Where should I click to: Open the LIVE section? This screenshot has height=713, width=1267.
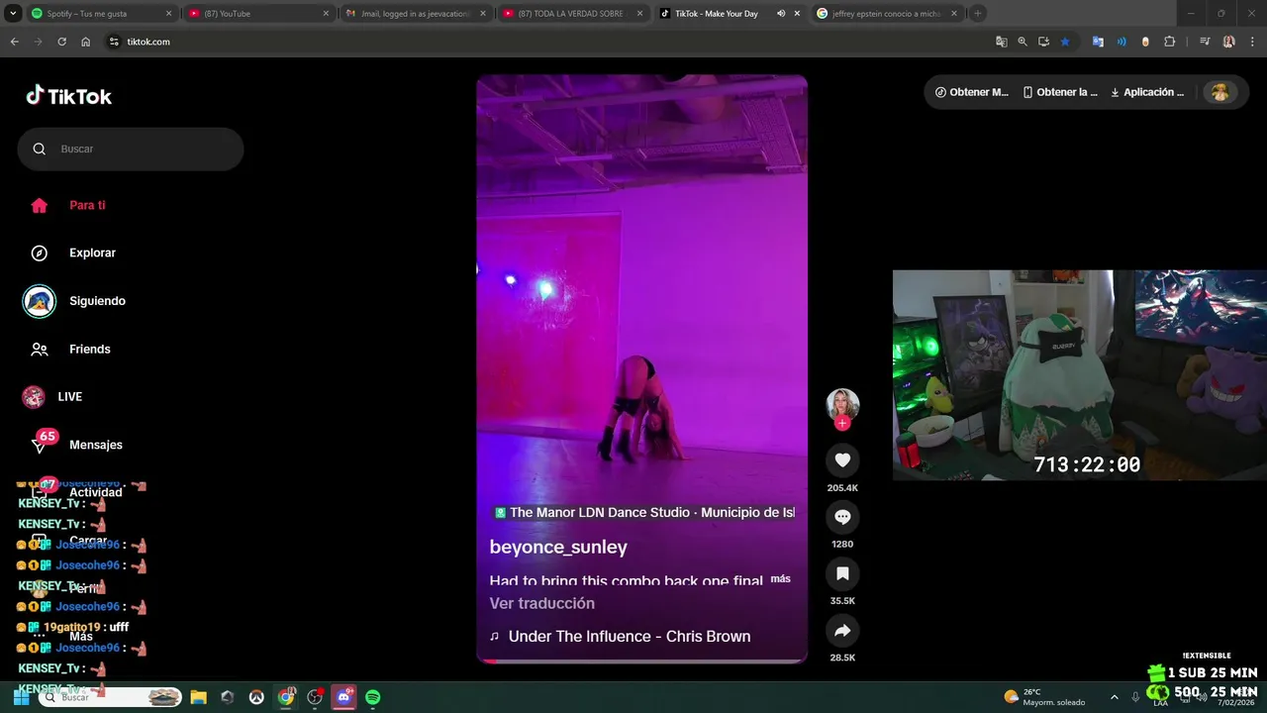(x=69, y=397)
